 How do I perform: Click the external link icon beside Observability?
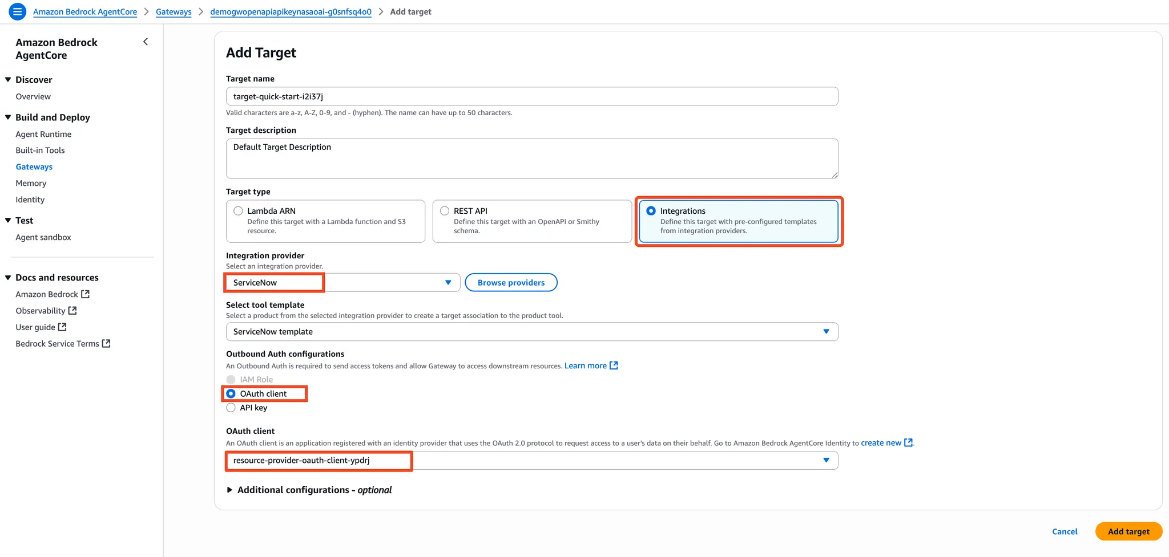(x=72, y=311)
